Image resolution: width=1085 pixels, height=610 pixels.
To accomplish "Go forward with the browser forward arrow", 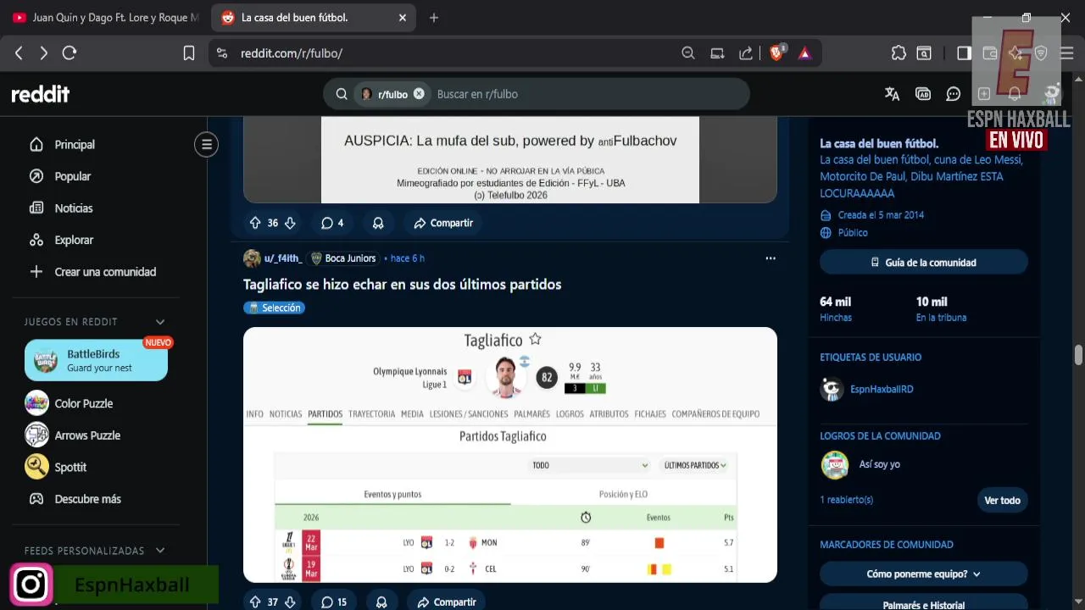I will point(43,53).
